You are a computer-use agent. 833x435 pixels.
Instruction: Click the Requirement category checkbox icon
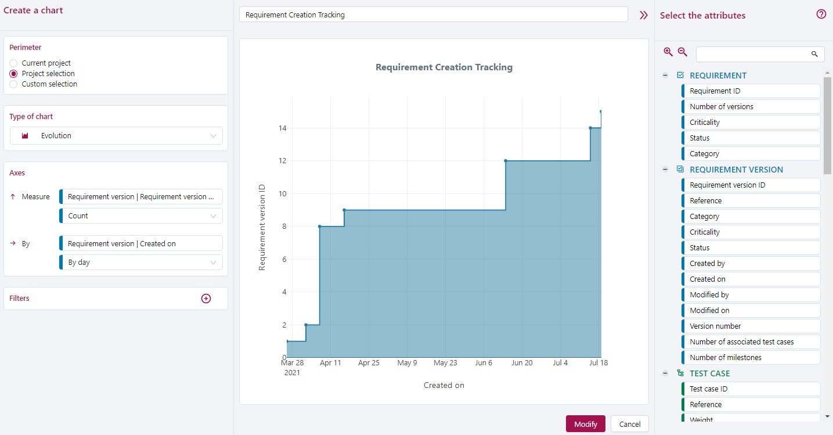tap(680, 76)
